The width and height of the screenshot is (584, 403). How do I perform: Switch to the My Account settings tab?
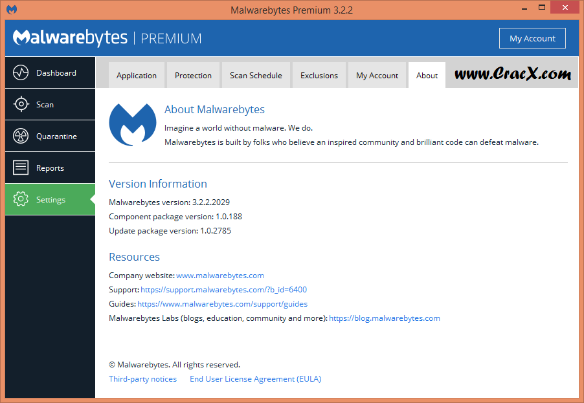tap(377, 75)
